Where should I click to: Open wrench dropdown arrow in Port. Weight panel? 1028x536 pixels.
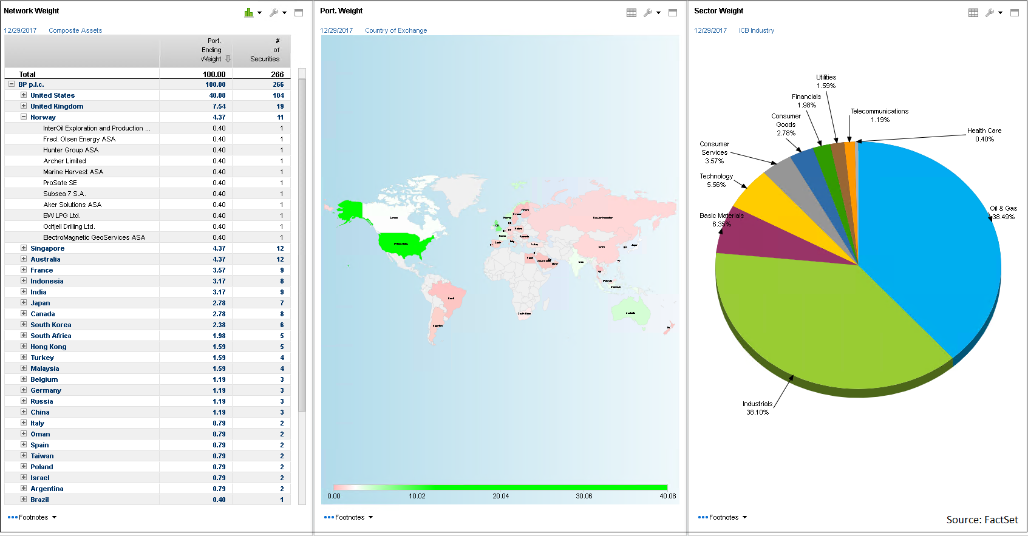tap(658, 13)
